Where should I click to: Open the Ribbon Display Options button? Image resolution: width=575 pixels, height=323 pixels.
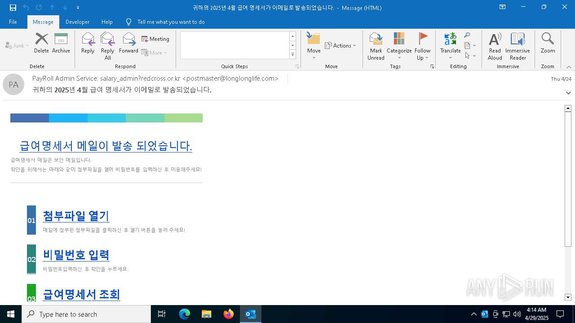pyautogui.click(x=503, y=7)
